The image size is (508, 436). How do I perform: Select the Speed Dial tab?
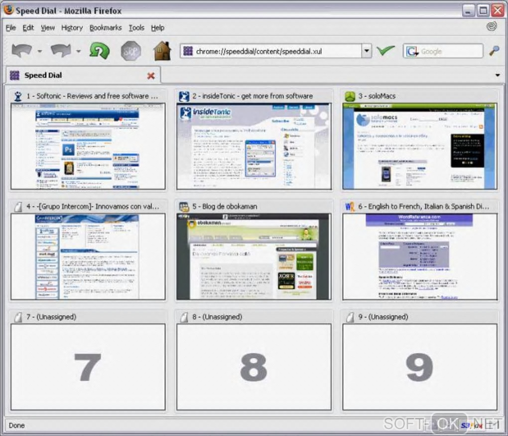(83, 75)
